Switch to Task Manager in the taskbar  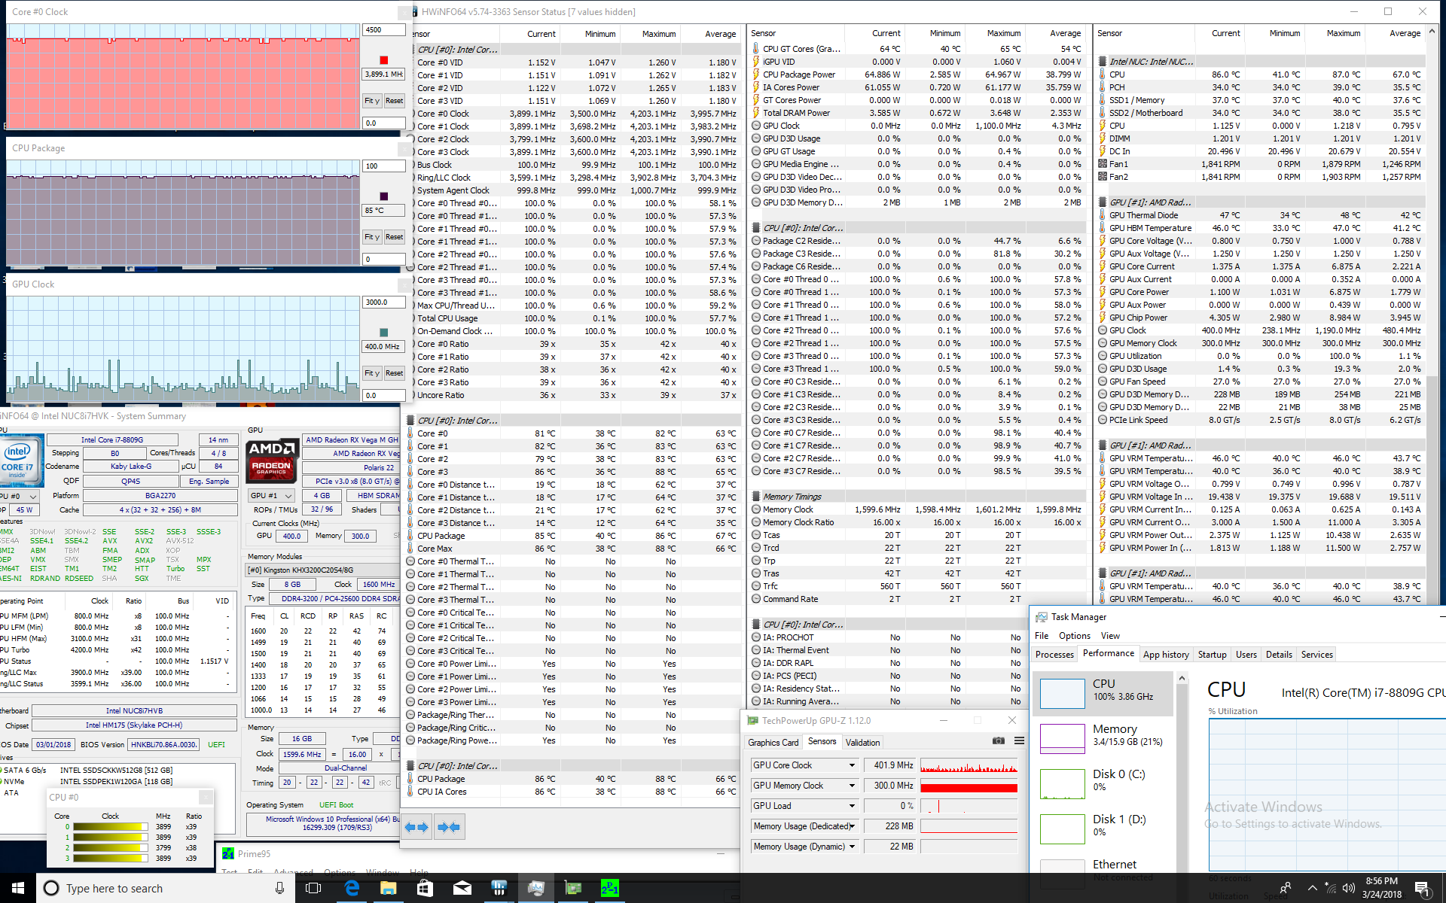click(x=536, y=888)
